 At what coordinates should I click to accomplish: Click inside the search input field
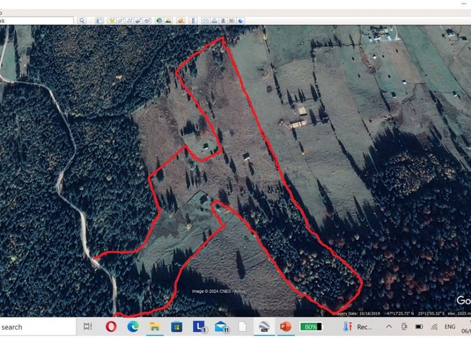pos(37,21)
